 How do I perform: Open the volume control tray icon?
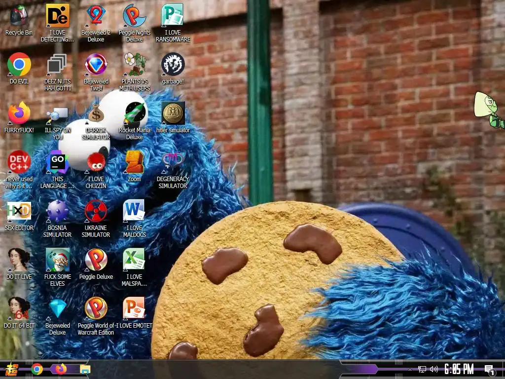click(434, 369)
